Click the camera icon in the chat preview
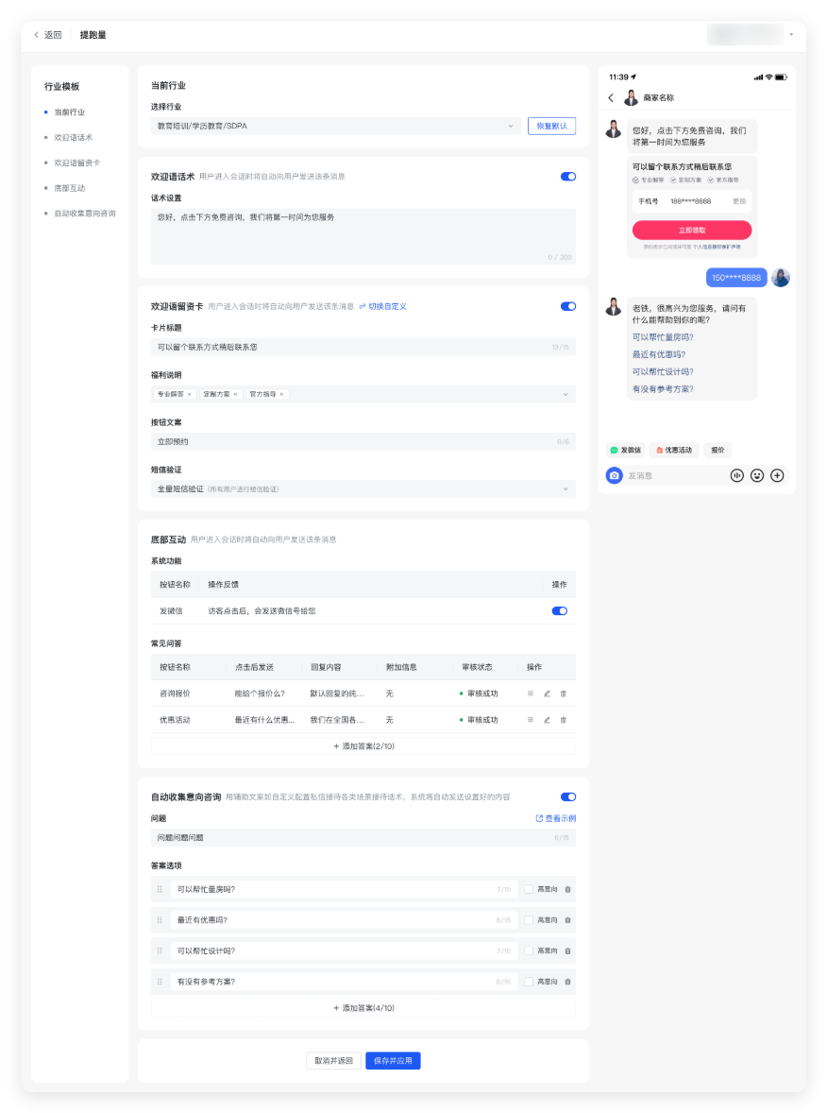 click(615, 475)
